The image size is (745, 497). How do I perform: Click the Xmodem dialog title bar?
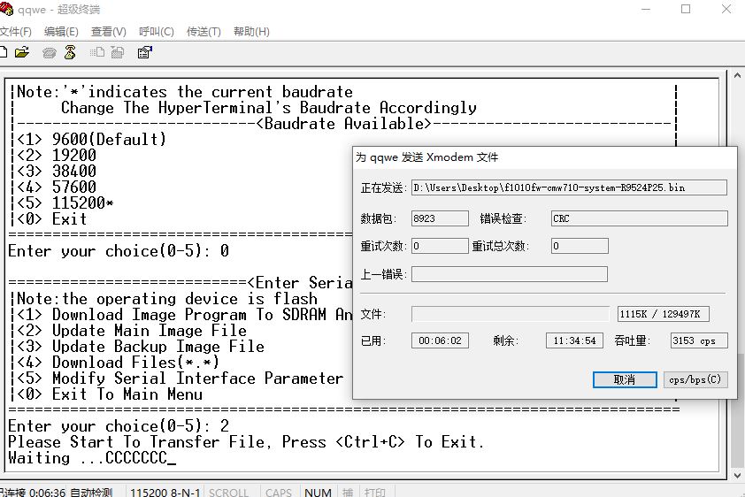pos(544,157)
